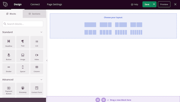Image resolution: width=180 pixels, height=102 pixels.
Task: Open the Page Settings tab
Action: tap(55, 4)
